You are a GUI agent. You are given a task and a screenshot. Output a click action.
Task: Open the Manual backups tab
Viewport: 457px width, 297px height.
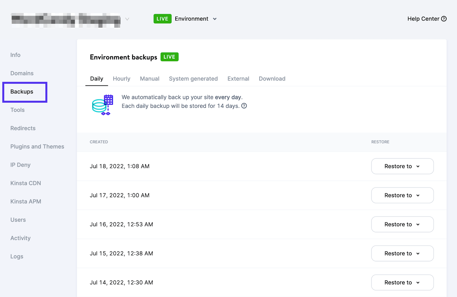[150, 79]
